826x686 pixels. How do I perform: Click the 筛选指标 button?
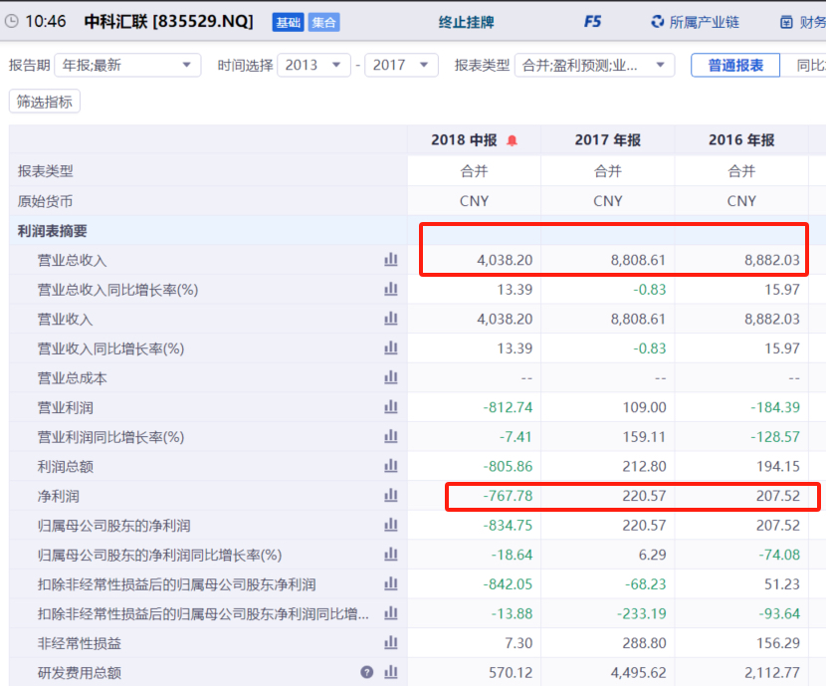(x=45, y=101)
